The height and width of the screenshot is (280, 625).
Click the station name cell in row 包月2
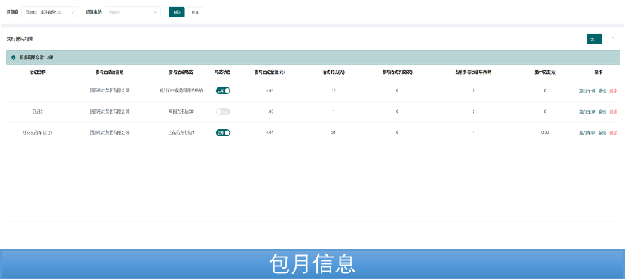click(181, 112)
